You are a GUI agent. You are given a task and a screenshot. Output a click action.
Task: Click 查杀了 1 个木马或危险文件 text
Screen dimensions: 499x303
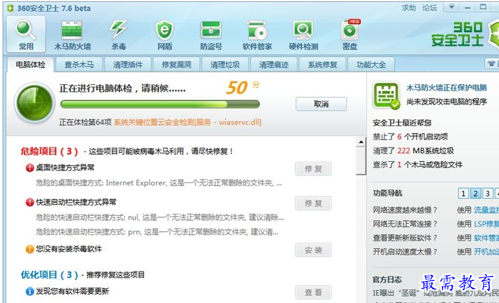(417, 165)
